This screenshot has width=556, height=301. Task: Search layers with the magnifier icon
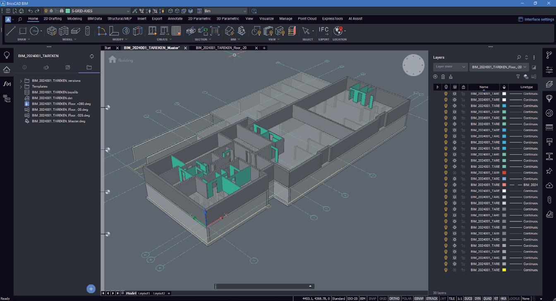coord(519,57)
